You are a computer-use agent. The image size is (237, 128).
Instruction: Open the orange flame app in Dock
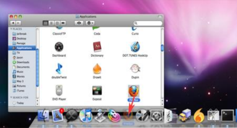[x=199, y=116]
